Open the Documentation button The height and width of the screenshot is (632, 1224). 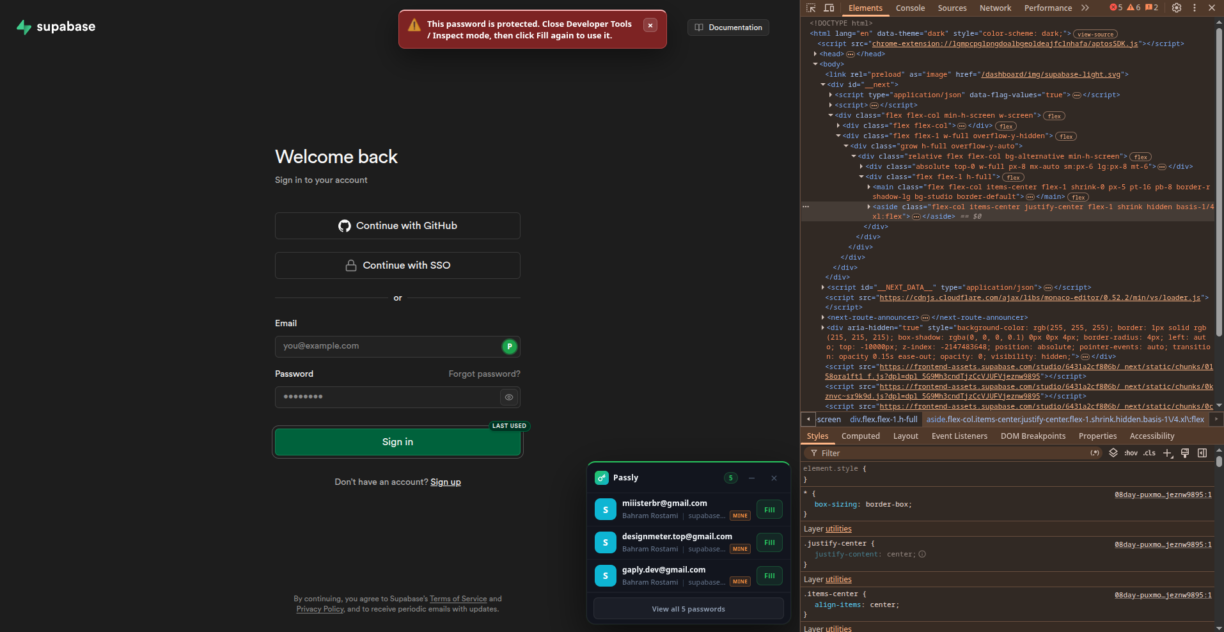[x=728, y=28]
